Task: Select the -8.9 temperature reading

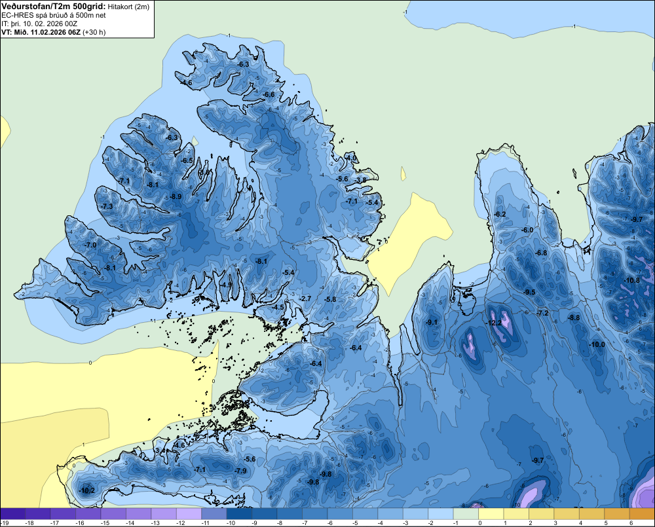Action: click(x=176, y=196)
